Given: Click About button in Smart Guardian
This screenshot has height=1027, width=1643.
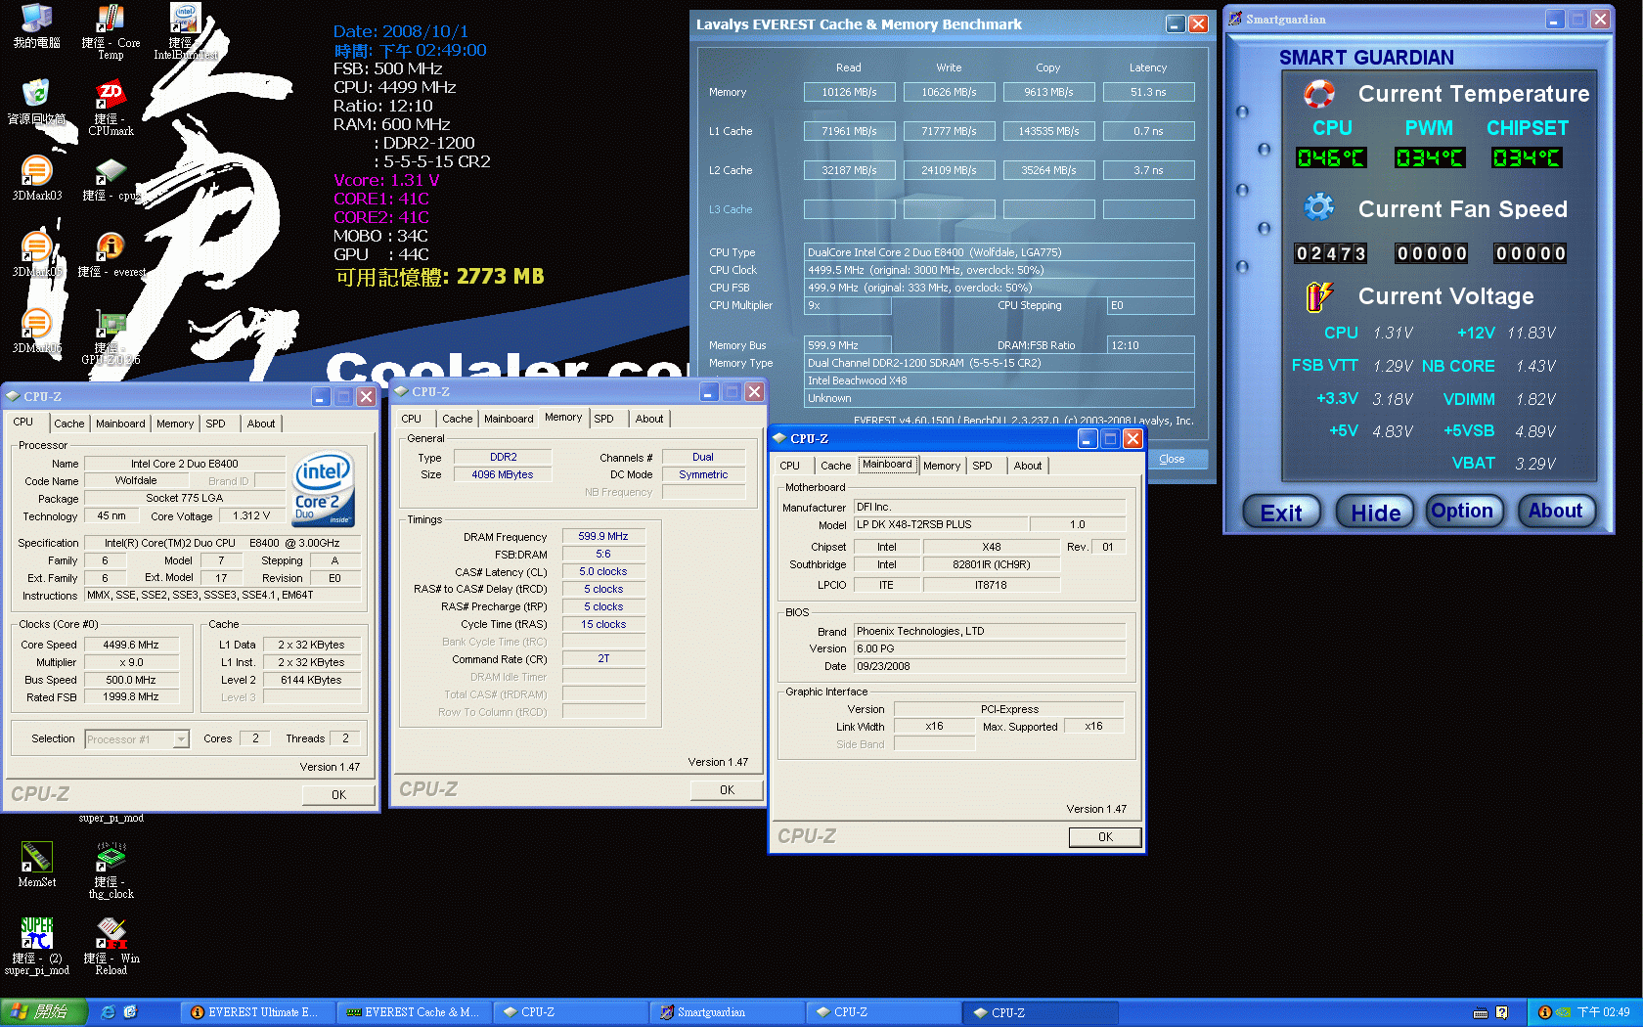Looking at the screenshot, I should [x=1556, y=511].
